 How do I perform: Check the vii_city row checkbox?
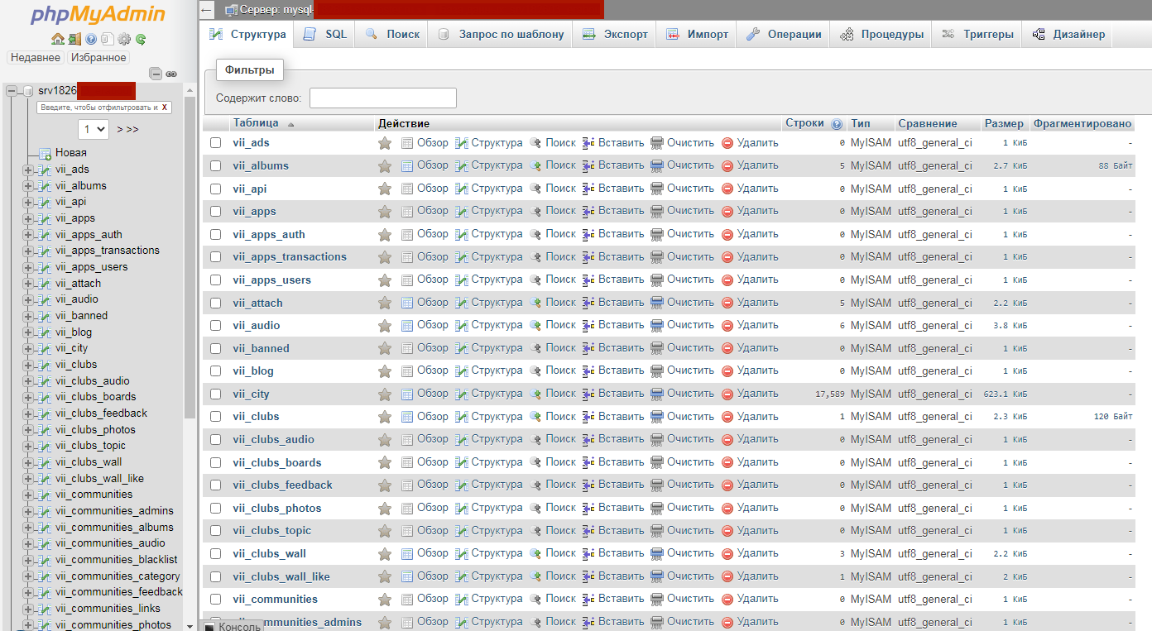tap(216, 394)
